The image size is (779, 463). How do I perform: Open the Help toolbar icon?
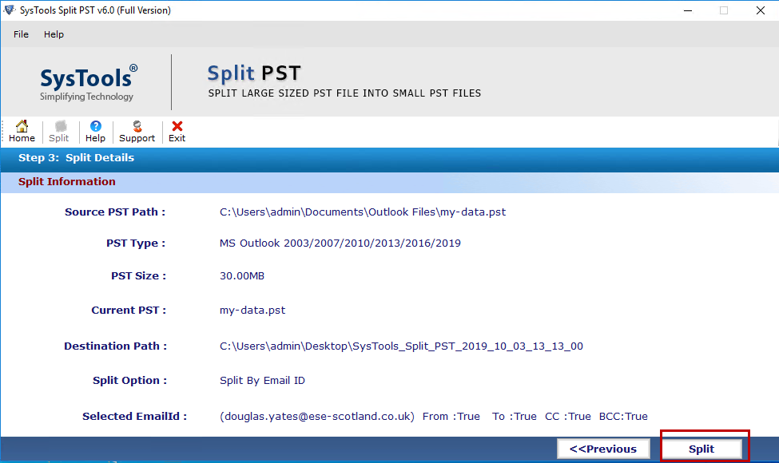[95, 132]
